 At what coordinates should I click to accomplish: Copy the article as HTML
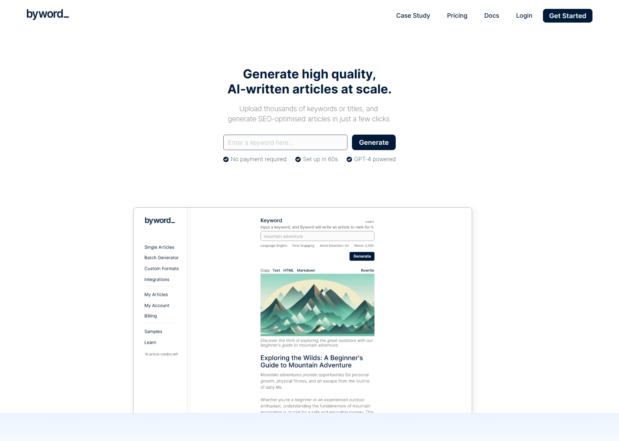click(x=288, y=271)
